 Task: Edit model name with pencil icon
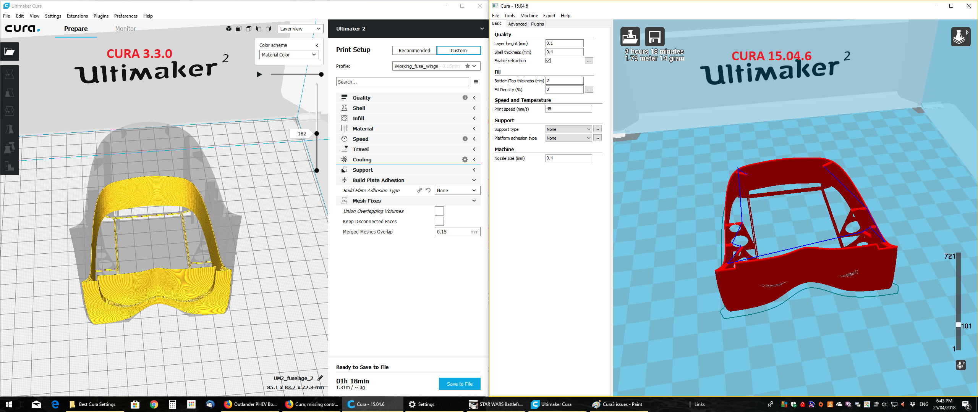(x=320, y=378)
